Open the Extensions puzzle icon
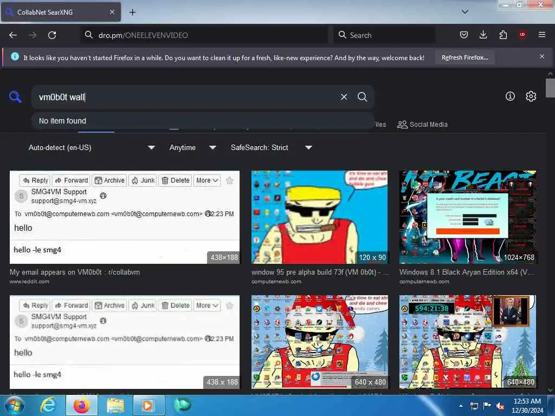This screenshot has width=555, height=416. tap(503, 35)
